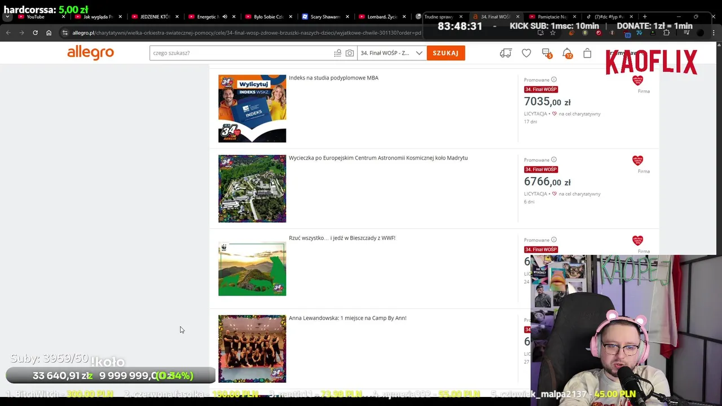The image size is (722, 406).
Task: Open the astronomy center aerial thumbnail
Action: [x=252, y=189]
